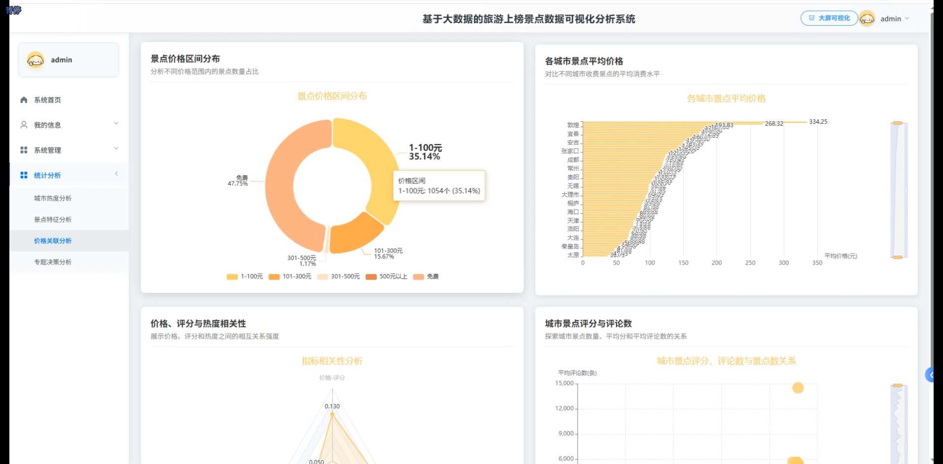Screen dimensions: 943x464
Task: Click the radar point labeled 0.130
Action: [x=332, y=414]
